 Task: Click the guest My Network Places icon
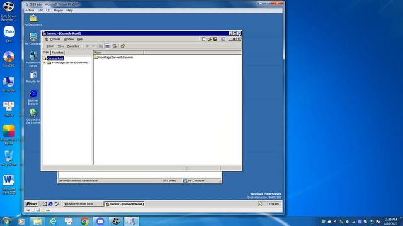[33, 59]
